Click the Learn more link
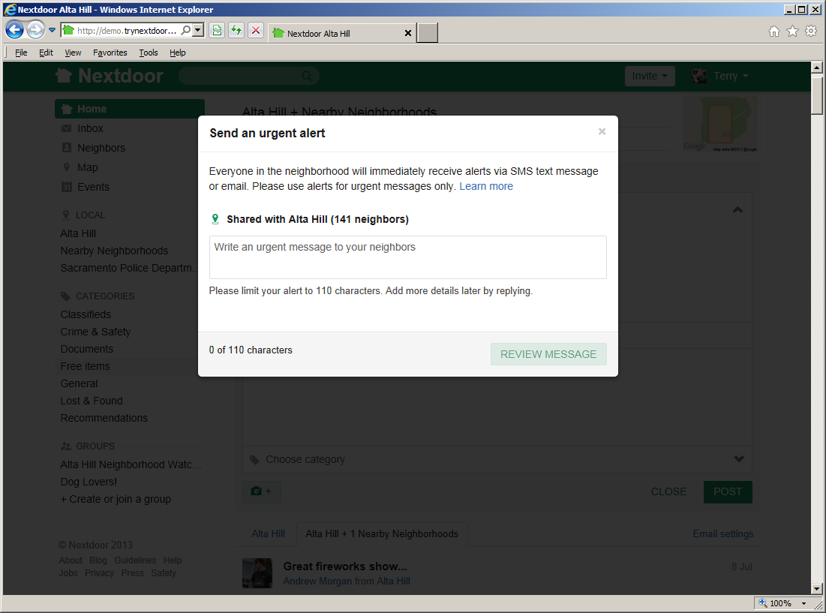 point(486,186)
